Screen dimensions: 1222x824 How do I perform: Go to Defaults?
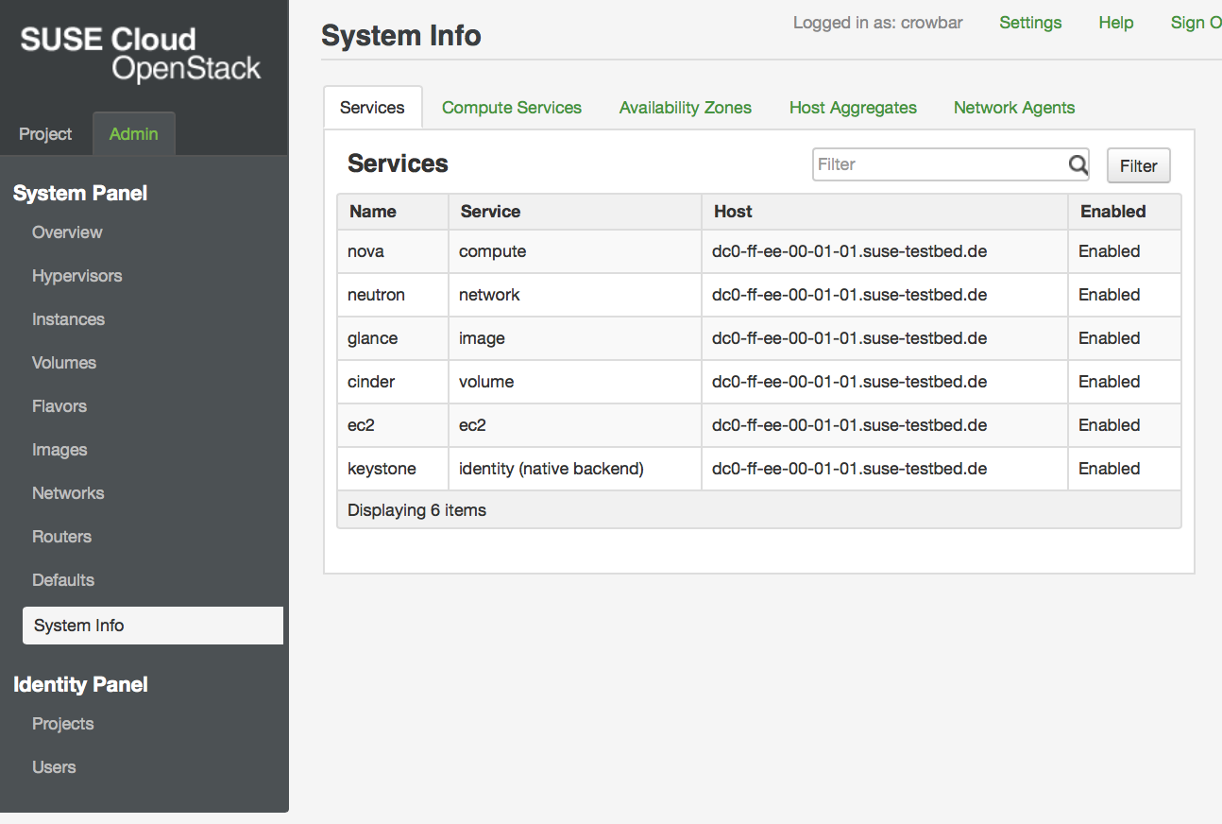(63, 580)
